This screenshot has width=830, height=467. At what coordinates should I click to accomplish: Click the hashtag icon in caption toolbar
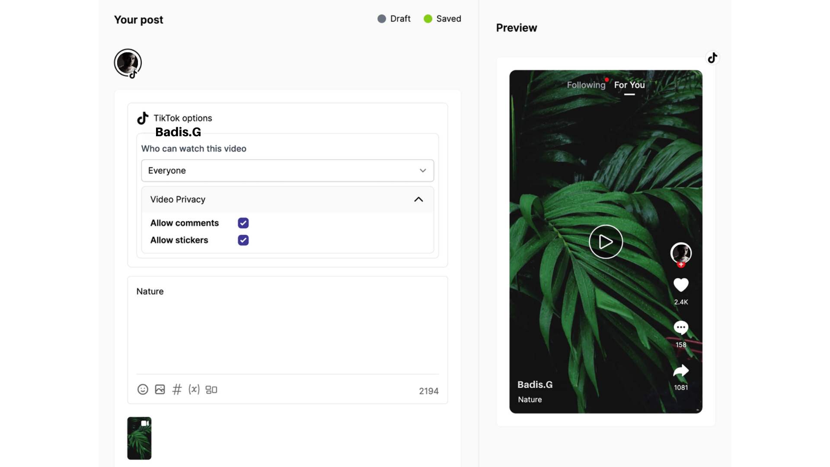(x=177, y=389)
